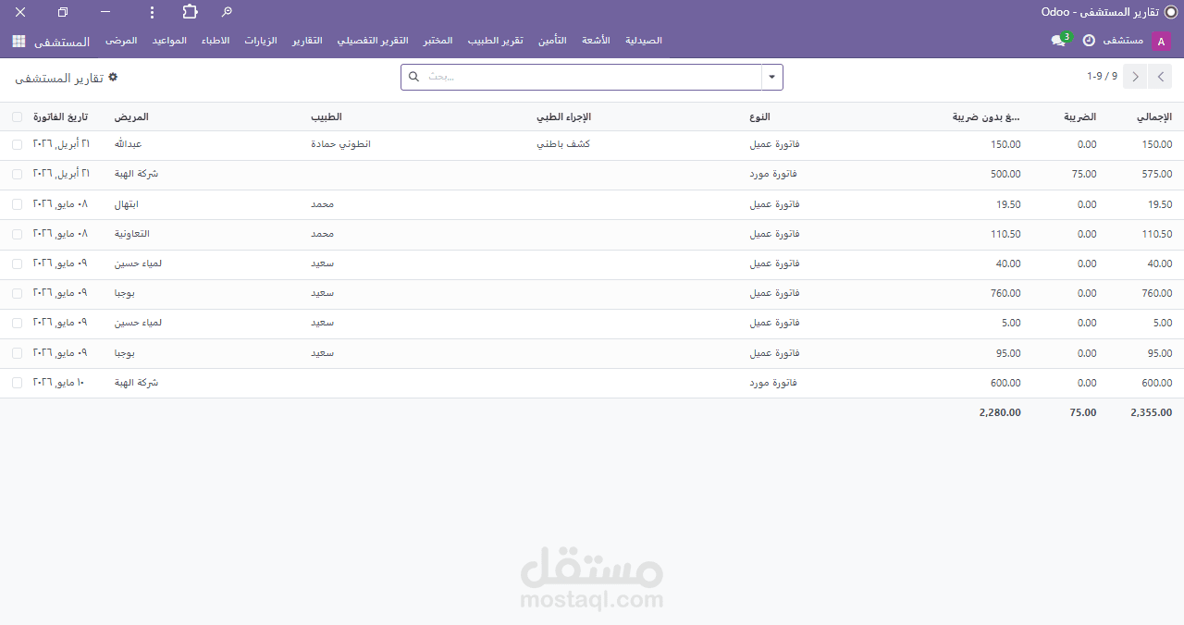Sort by النوع column header
Viewport: 1184px width, 625px height.
759,117
